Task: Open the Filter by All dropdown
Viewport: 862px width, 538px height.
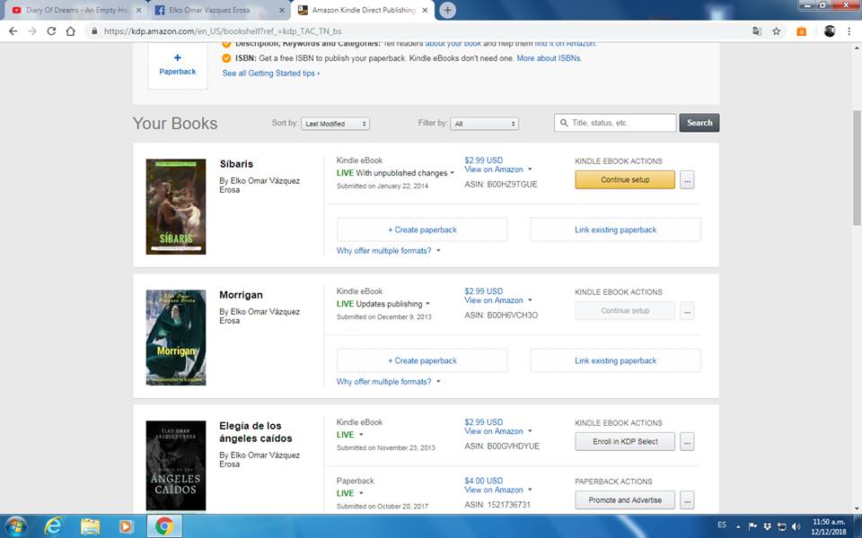Action: click(x=485, y=124)
